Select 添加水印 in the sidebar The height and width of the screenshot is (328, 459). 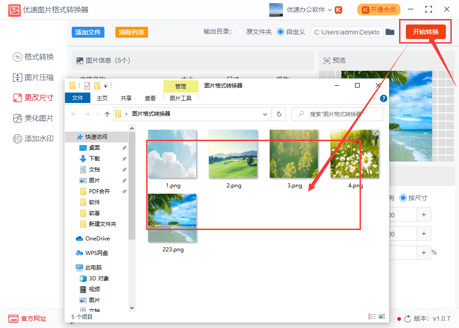pos(34,139)
